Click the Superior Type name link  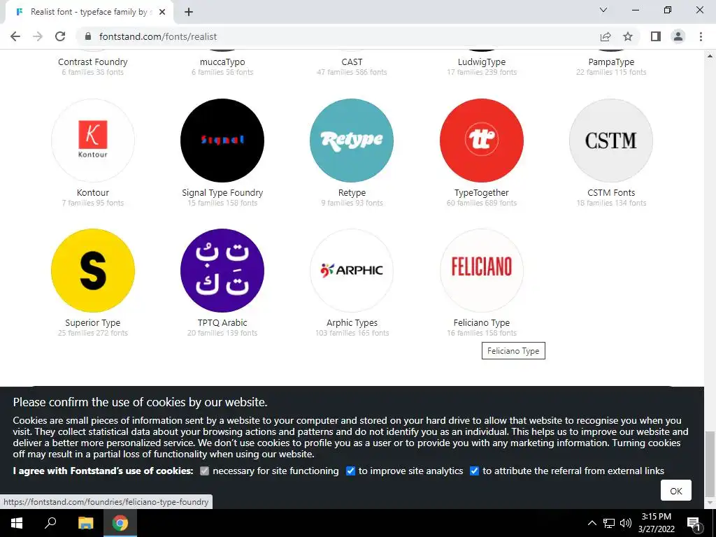tap(93, 323)
